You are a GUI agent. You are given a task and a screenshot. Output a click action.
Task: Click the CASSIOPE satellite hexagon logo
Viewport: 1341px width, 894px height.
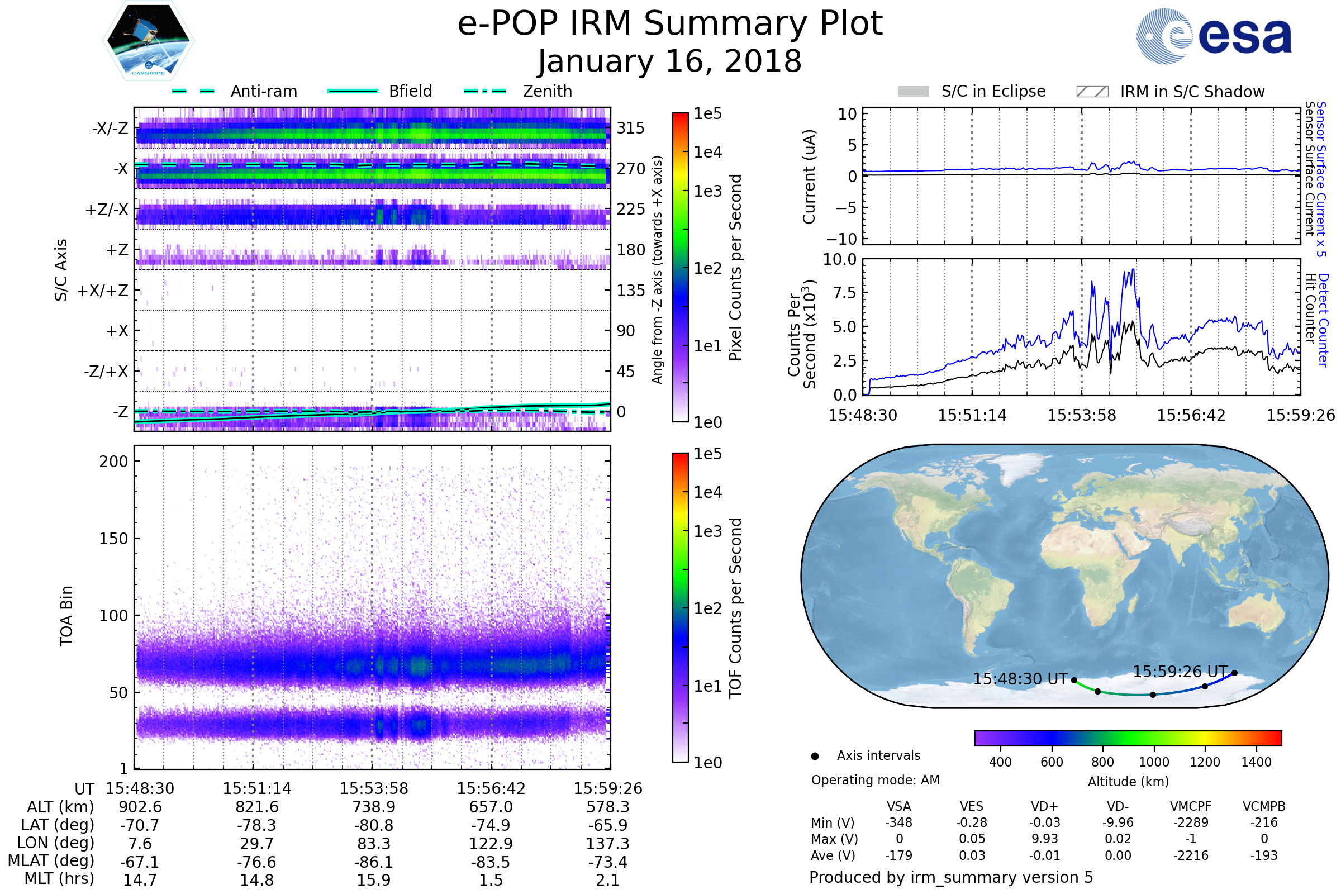pyautogui.click(x=148, y=40)
